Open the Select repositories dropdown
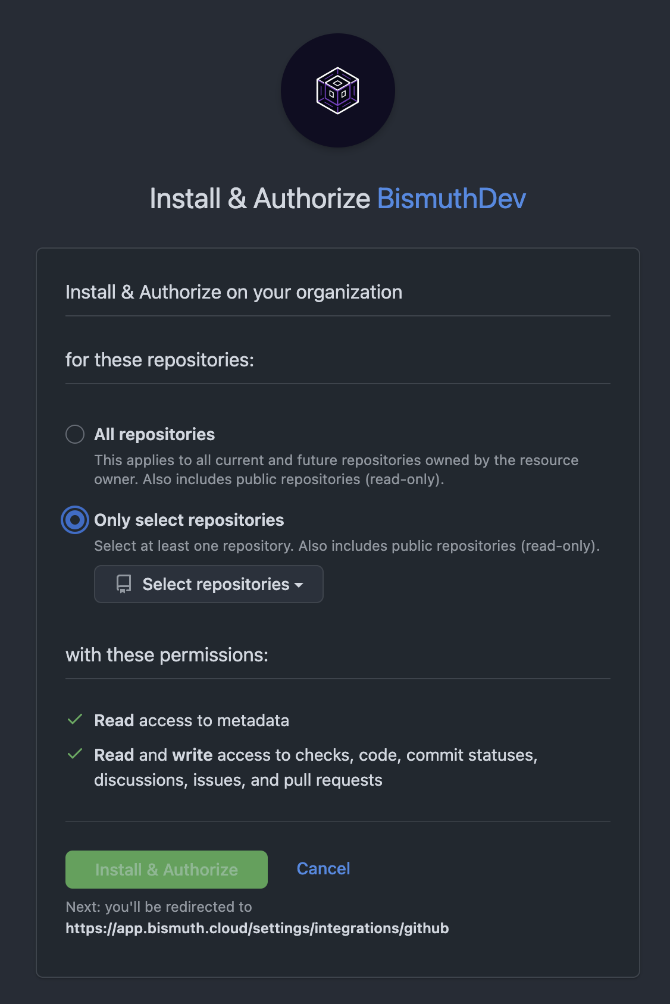Screen dimensions: 670x1004 pyautogui.click(x=209, y=584)
